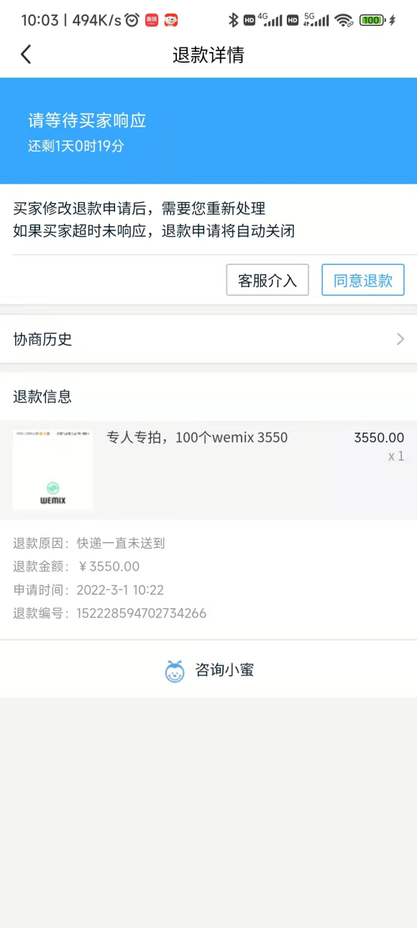
Task: Open the 咨询小蜜 assistant mascot icon
Action: point(175,671)
